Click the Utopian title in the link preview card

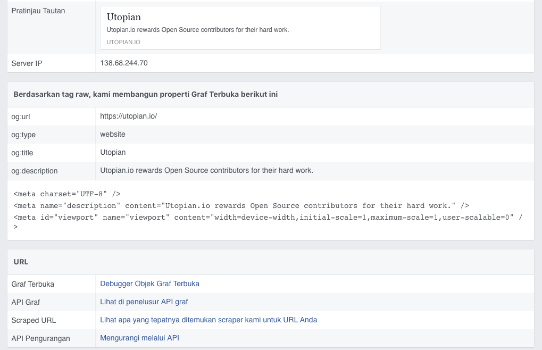point(124,17)
